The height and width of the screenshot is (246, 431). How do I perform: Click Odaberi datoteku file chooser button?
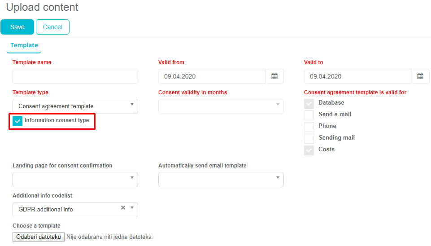[x=39, y=237]
